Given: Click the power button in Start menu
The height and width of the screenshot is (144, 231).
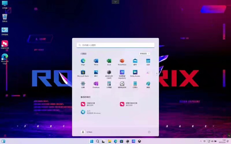Looking at the screenshot, I should [x=149, y=132].
